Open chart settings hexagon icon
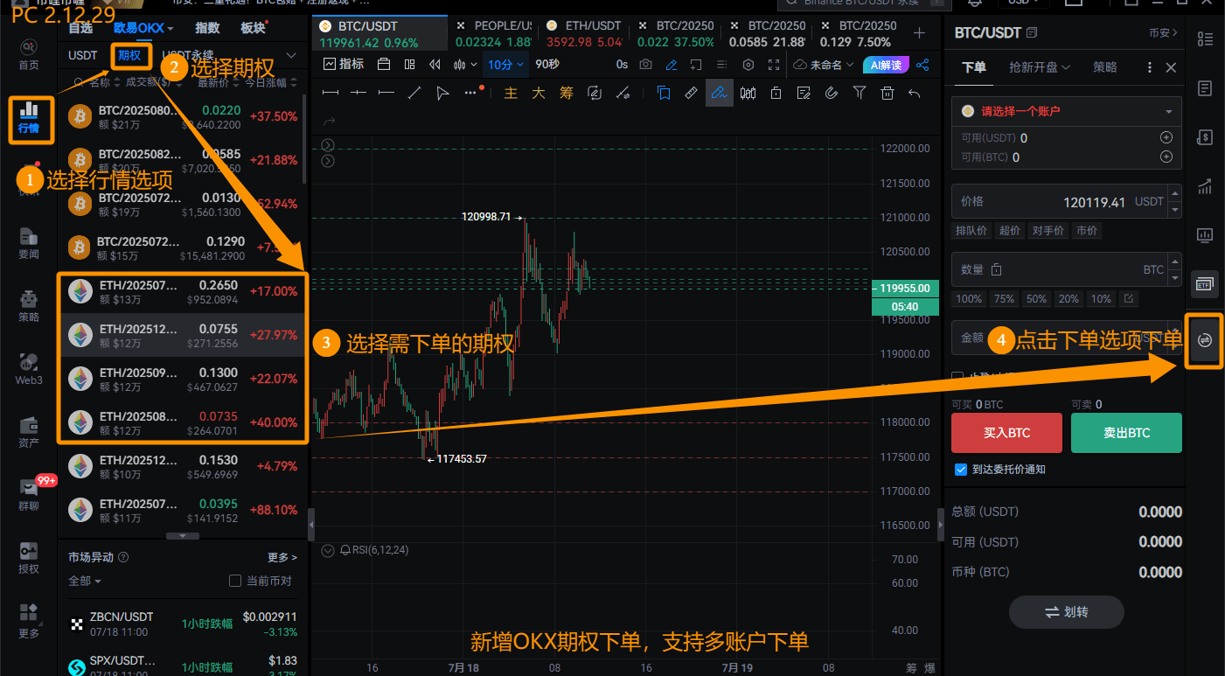The height and width of the screenshot is (676, 1225). coord(748,64)
